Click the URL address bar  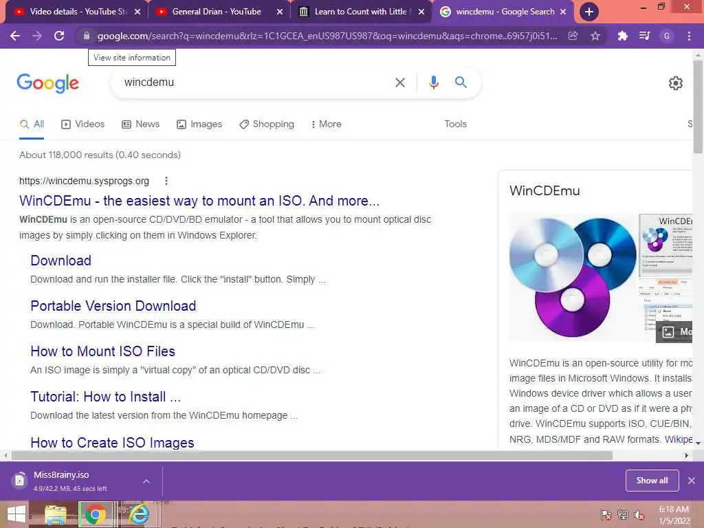pos(327,36)
